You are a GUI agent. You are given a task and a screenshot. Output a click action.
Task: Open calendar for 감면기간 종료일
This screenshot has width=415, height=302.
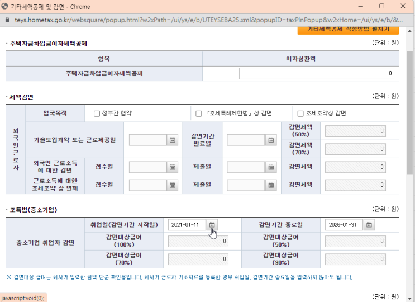pyautogui.click(x=369, y=225)
